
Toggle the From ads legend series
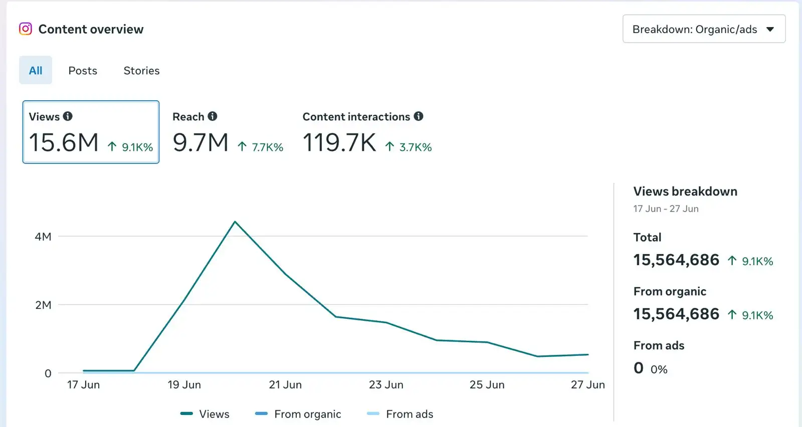(400, 414)
